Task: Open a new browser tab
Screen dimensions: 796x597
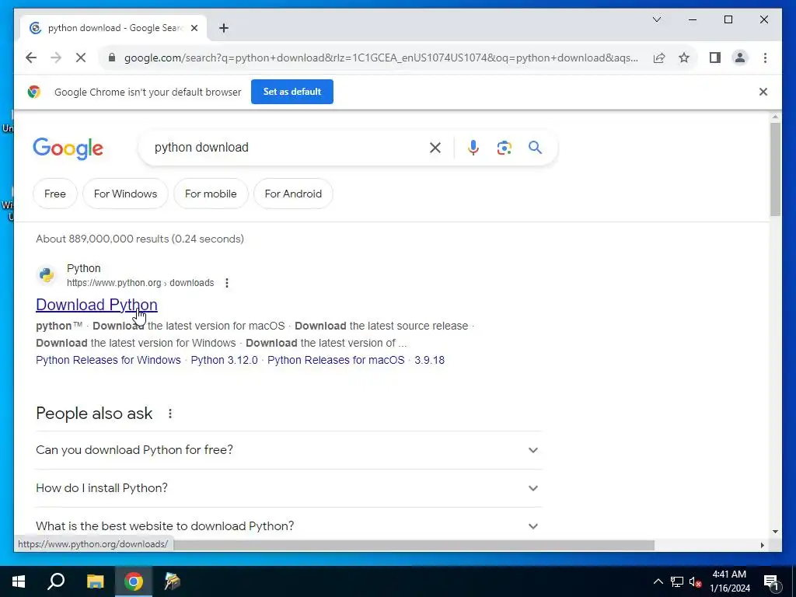Action: 224,28
